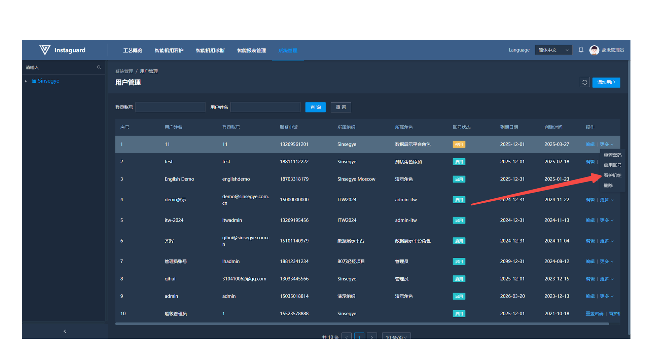646x363 pixels.
Task: Click 编辑 for admin row
Action: pyautogui.click(x=590, y=296)
